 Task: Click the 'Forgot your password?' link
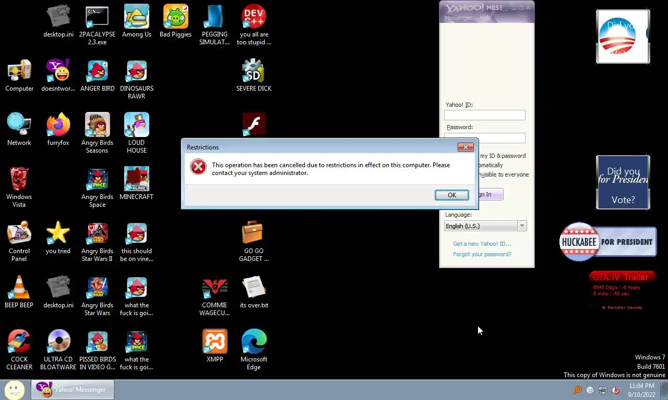pos(482,254)
